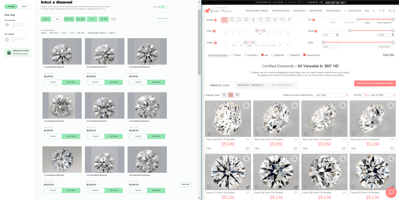Favorite the $5,040 diamond with heart icon
The image size is (399, 200).
247,149
